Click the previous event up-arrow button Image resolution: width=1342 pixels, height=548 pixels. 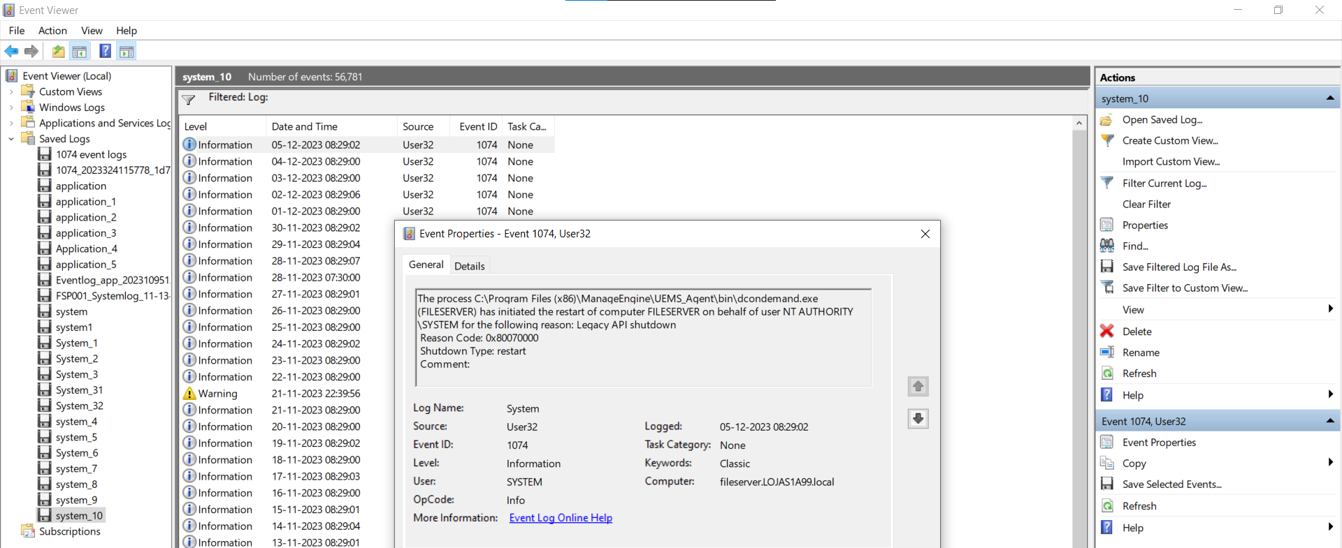918,386
